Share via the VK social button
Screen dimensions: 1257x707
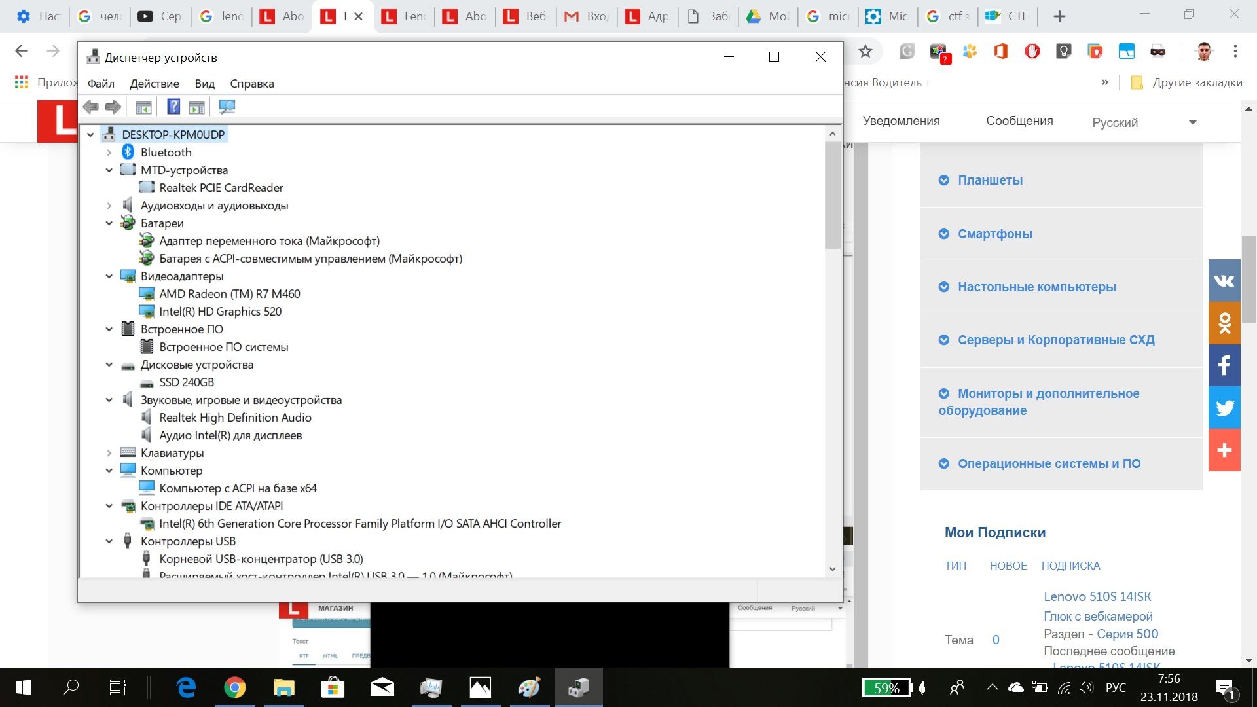tap(1224, 281)
